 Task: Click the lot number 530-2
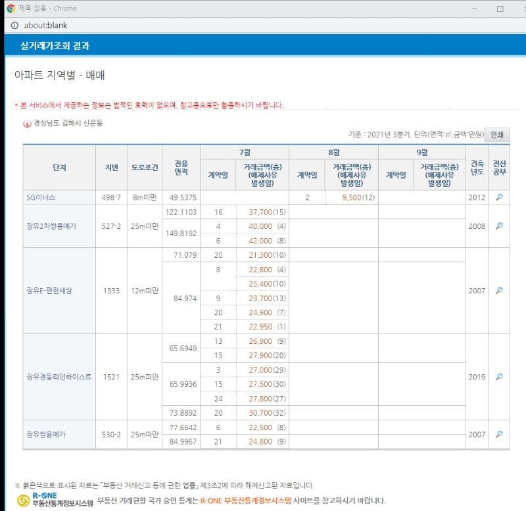(x=111, y=435)
